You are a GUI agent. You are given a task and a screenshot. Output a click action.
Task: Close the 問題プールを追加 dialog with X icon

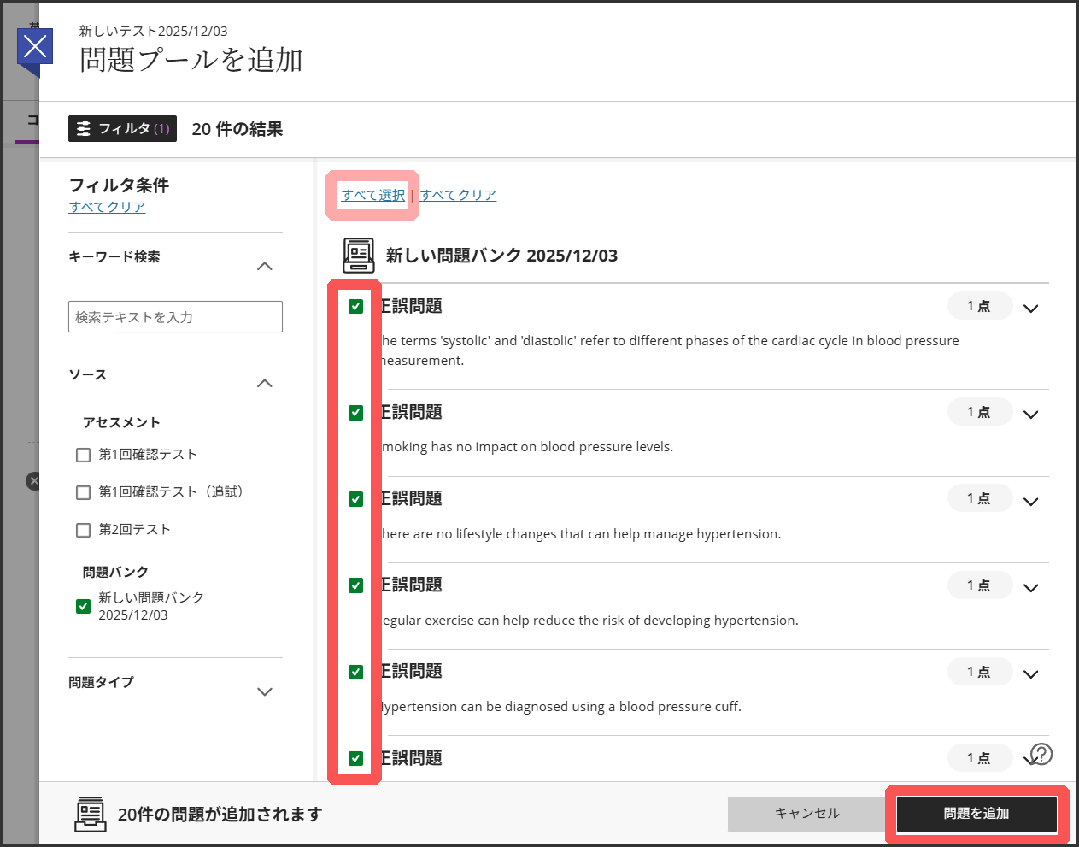pos(34,47)
